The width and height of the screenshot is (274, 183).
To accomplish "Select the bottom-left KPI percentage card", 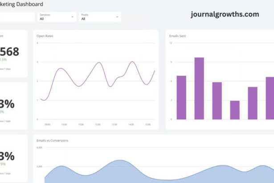I will pos(12,158).
